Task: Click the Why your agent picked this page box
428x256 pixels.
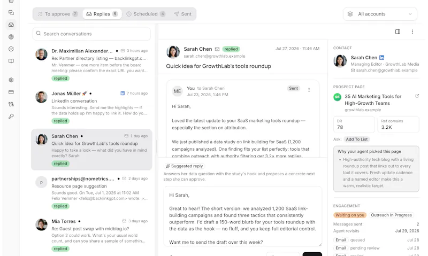Action: click(x=376, y=169)
